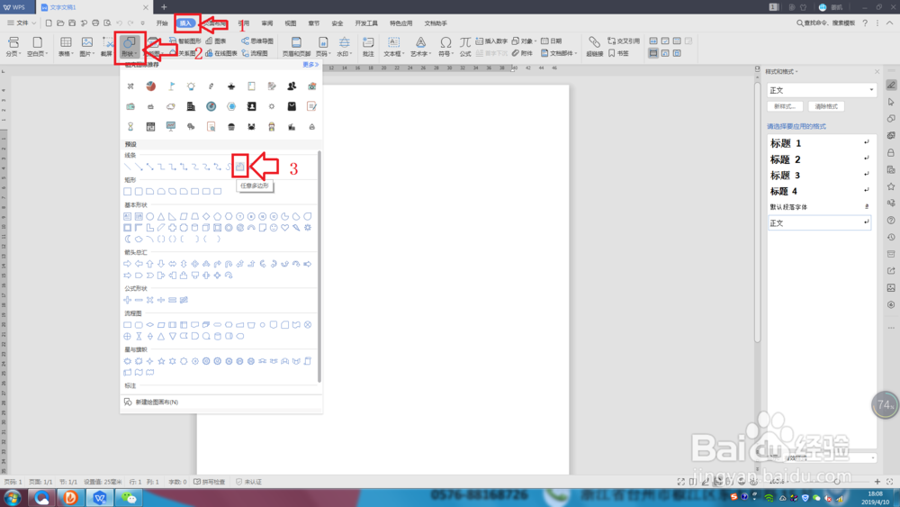Select the isosceles triangle in 基本形状
Screen dimensions: 900x507
point(161,216)
